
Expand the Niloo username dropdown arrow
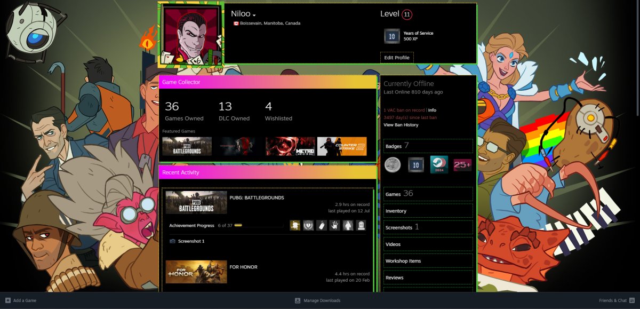(254, 15)
